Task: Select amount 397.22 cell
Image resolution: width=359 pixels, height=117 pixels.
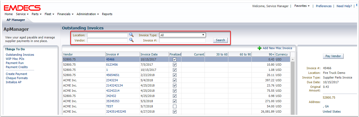Action: click(x=263, y=80)
